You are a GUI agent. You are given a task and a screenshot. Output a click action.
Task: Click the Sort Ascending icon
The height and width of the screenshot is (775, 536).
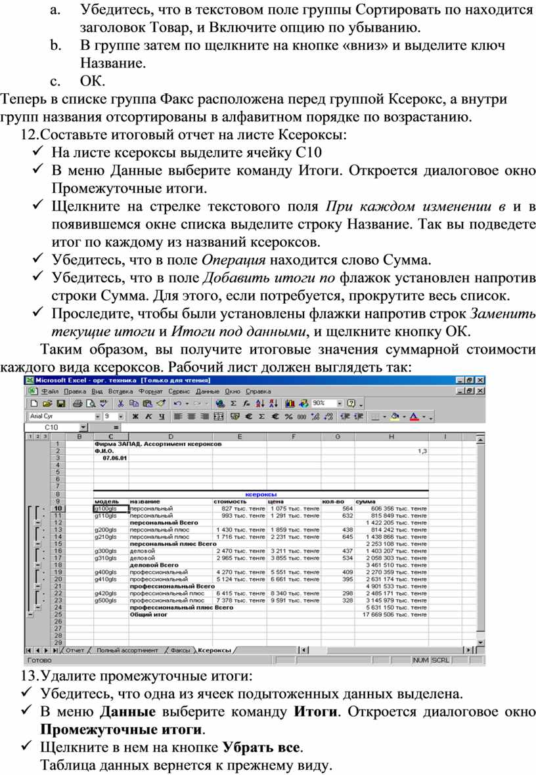point(260,403)
